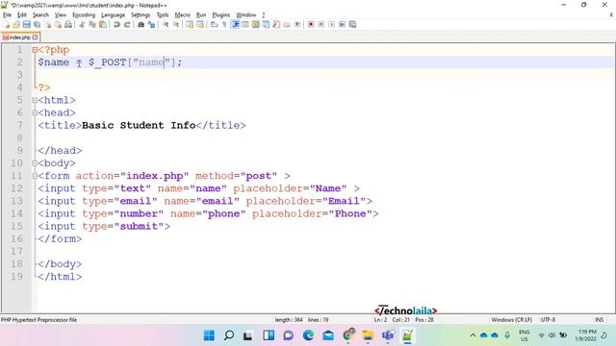
Task: Undo the last edit with Undo arrow
Action: tap(116, 24)
